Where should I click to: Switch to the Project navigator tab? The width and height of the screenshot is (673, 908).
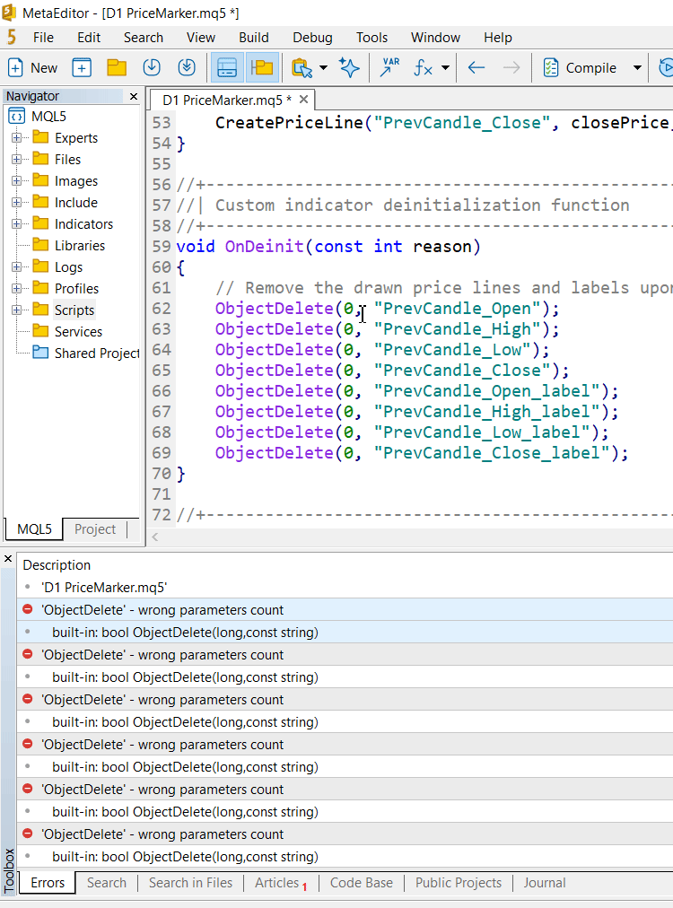point(95,529)
